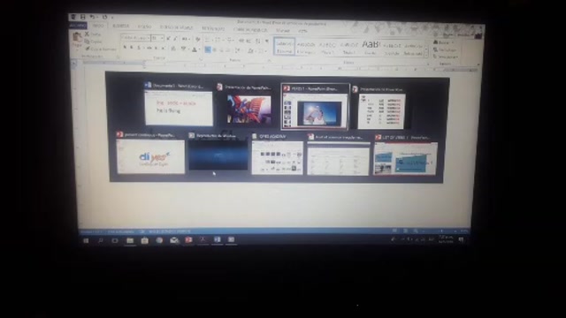This screenshot has height=318, width=566.
Task: Click the show paragraph marks pilcrow icon
Action: [266, 42]
